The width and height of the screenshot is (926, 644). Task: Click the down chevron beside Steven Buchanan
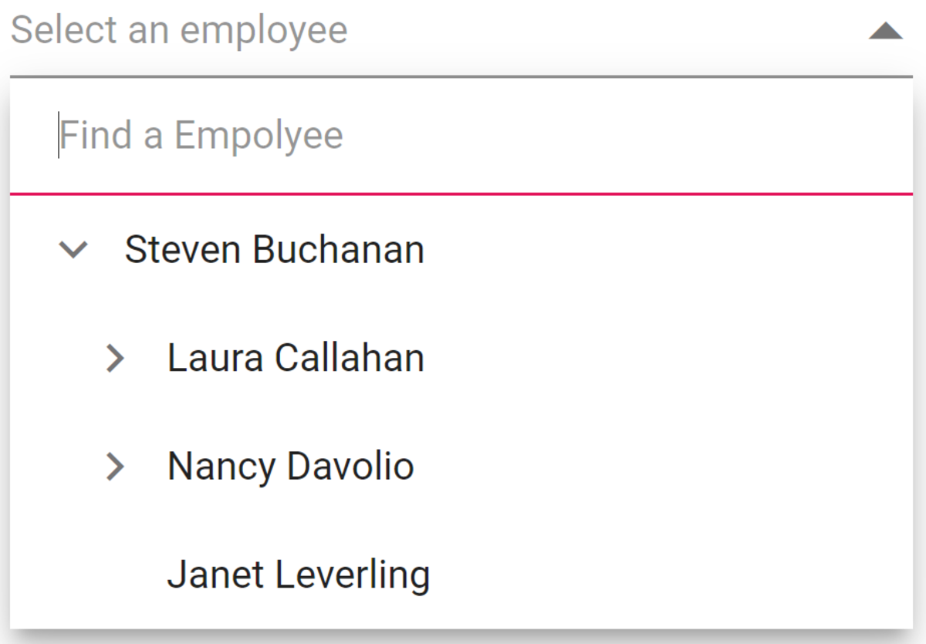point(74,250)
